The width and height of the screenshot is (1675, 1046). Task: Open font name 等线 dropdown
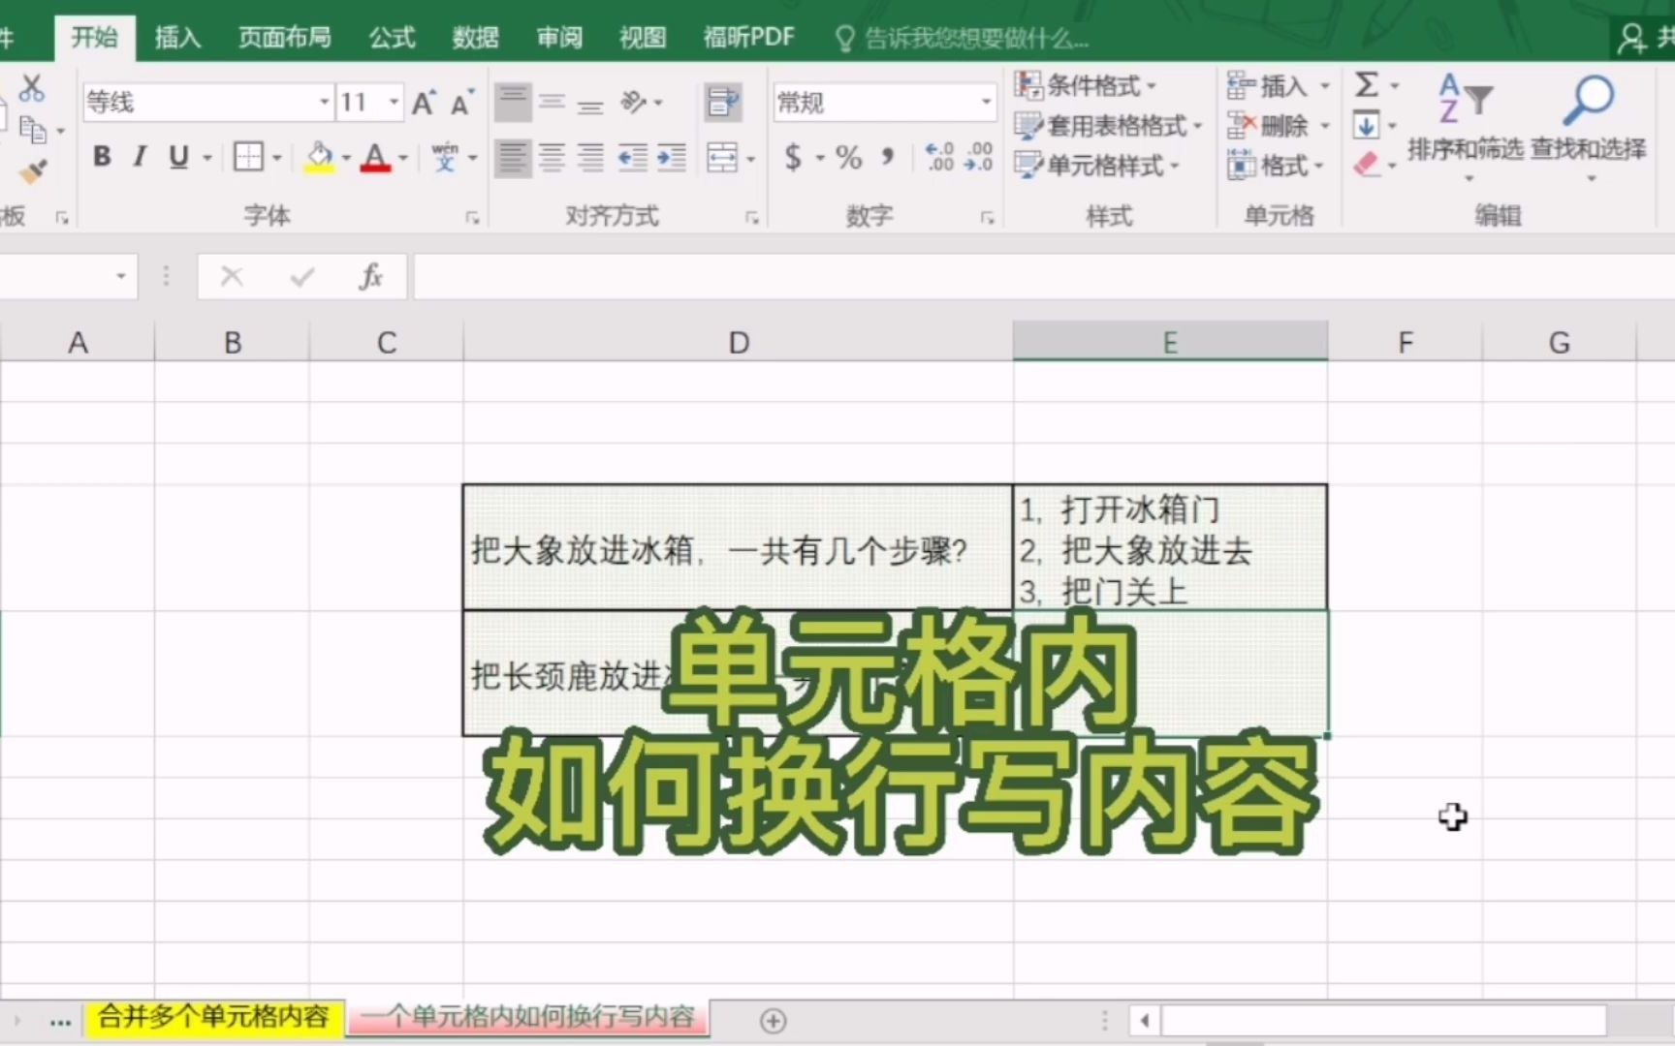click(325, 103)
